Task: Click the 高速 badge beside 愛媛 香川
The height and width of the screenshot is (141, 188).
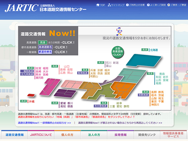Action: (x=55, y=103)
